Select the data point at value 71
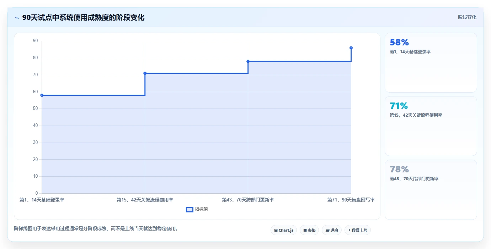Viewport: 491px width, 249px height. click(x=145, y=73)
